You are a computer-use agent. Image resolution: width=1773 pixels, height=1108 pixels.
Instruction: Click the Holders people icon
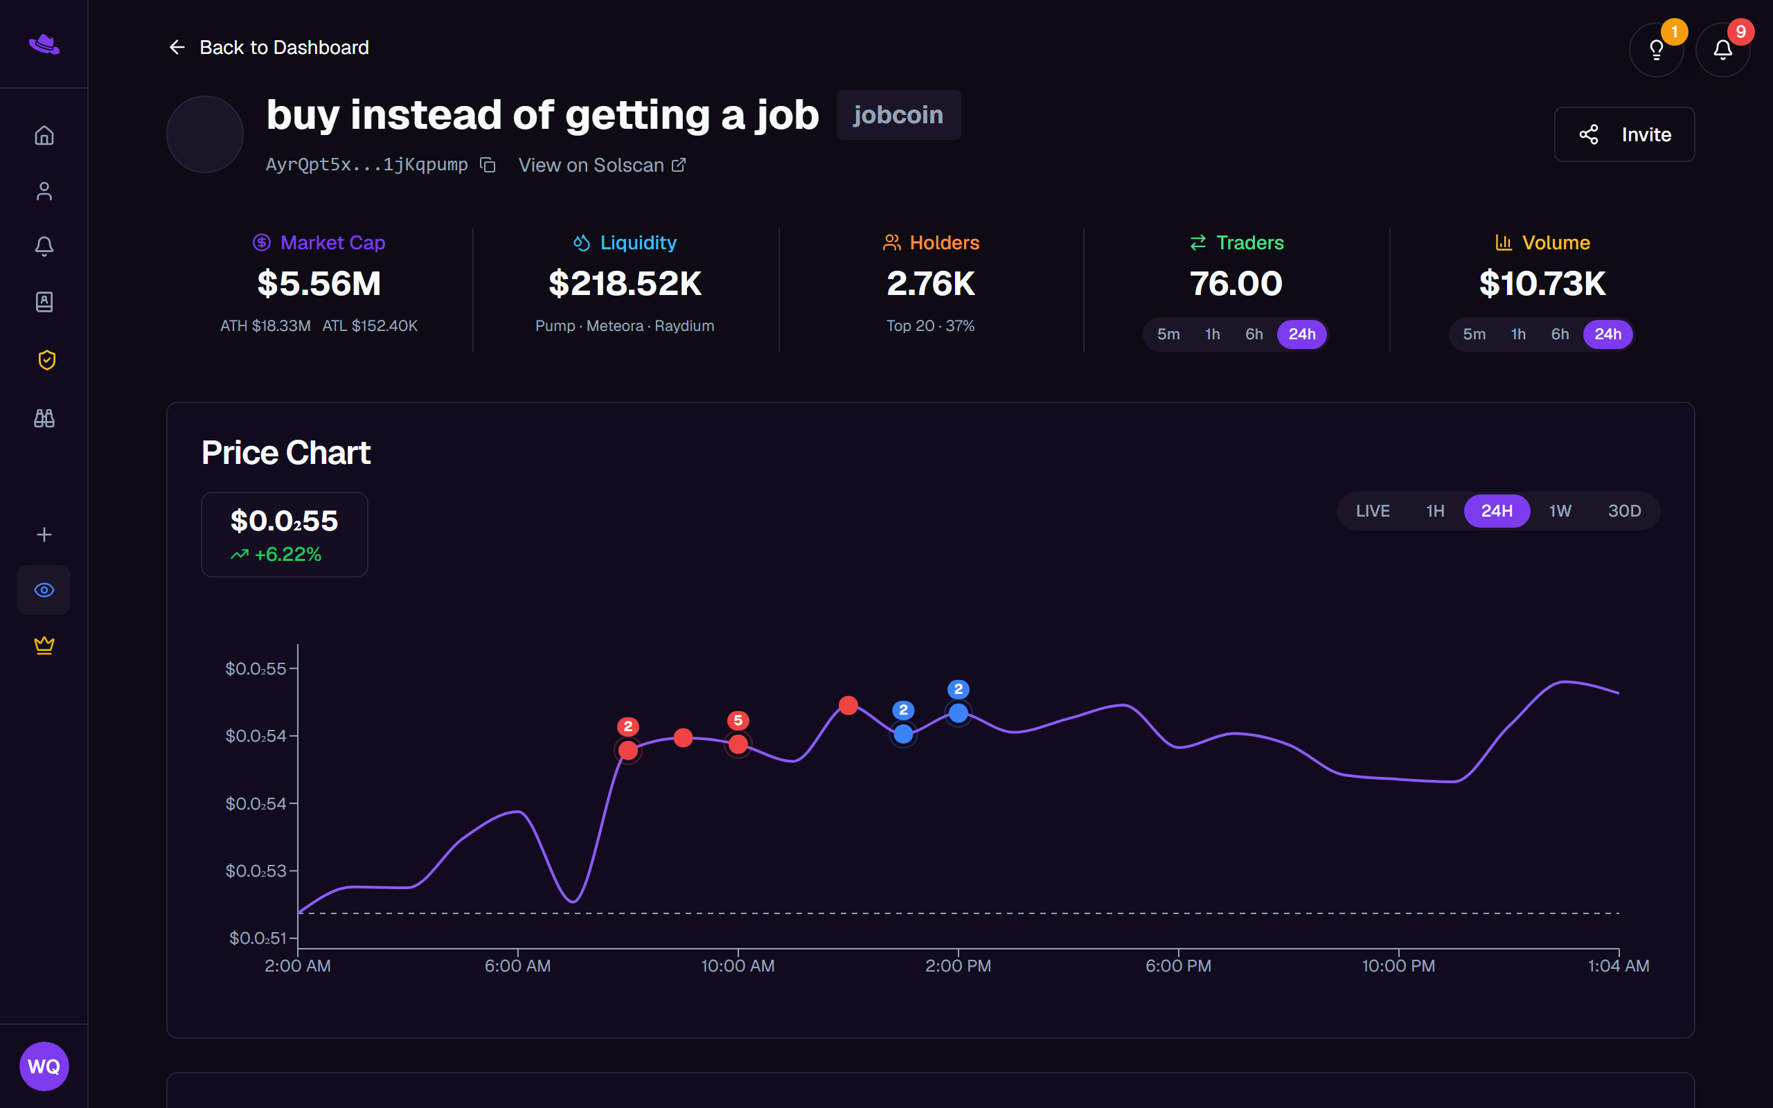click(x=891, y=242)
